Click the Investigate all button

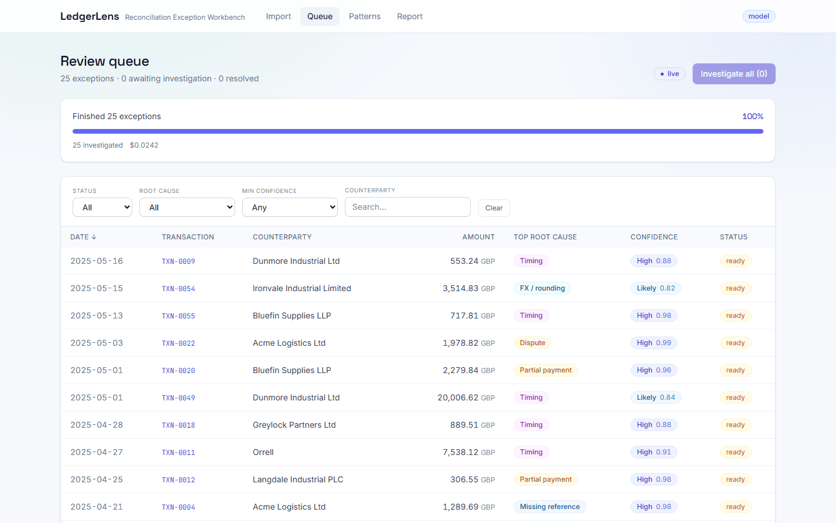tap(734, 74)
